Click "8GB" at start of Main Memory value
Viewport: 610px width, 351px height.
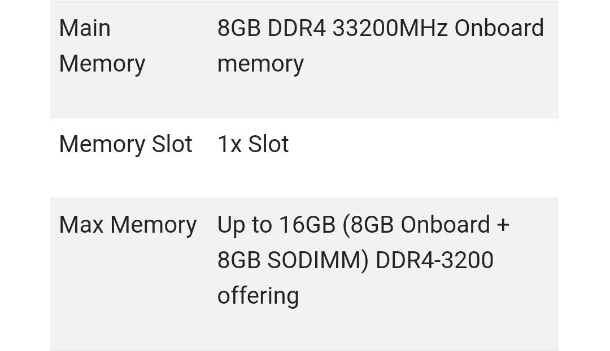pos(239,28)
